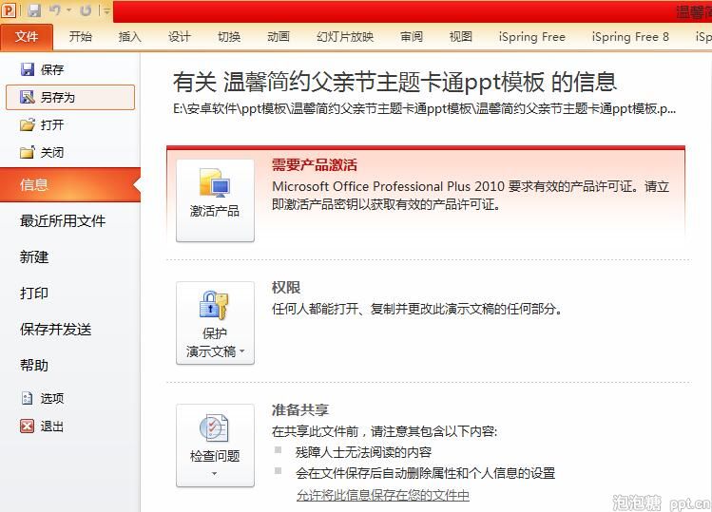712x512 pixels.
Task: Click link 允许将此信息保存在您的文件中
Action: (383, 495)
